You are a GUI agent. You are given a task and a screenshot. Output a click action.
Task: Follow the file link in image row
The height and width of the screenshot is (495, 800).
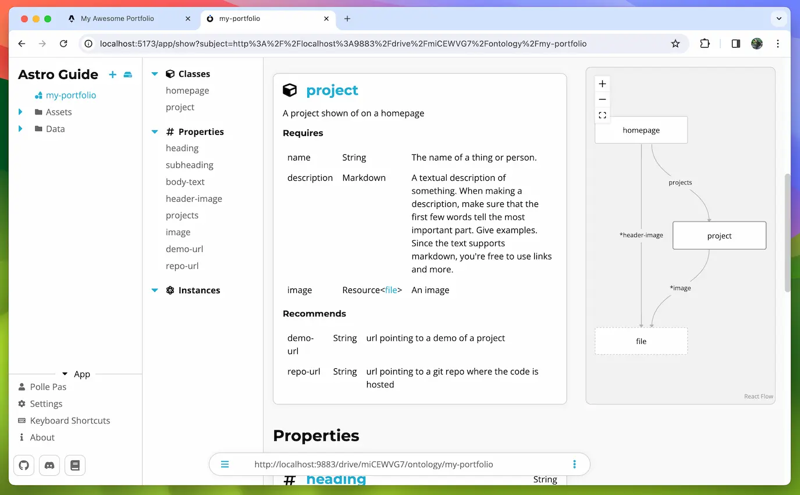pos(391,290)
